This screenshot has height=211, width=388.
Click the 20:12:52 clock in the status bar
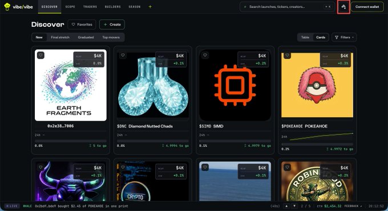tap(376, 206)
